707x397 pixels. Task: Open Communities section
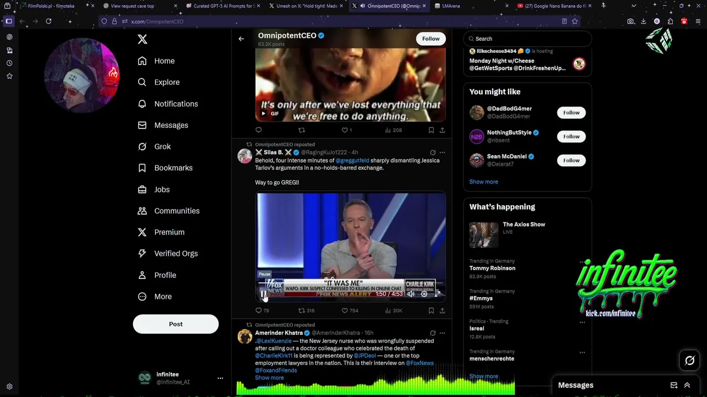tap(168, 211)
